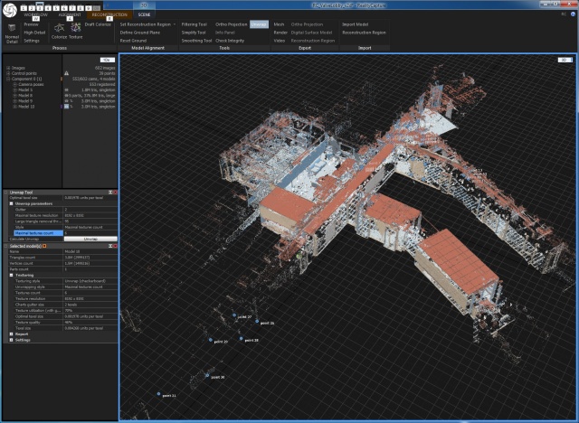Close the Selected model(s) panel
The width and height of the screenshot is (579, 423).
pyautogui.click(x=115, y=246)
